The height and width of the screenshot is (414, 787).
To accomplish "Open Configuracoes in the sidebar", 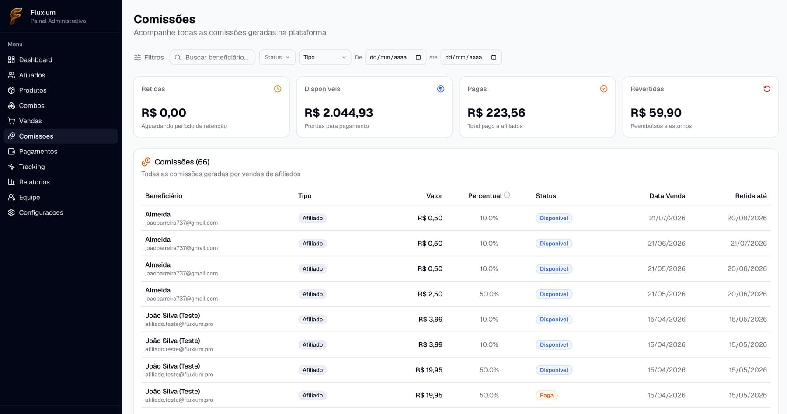I will tap(61, 212).
